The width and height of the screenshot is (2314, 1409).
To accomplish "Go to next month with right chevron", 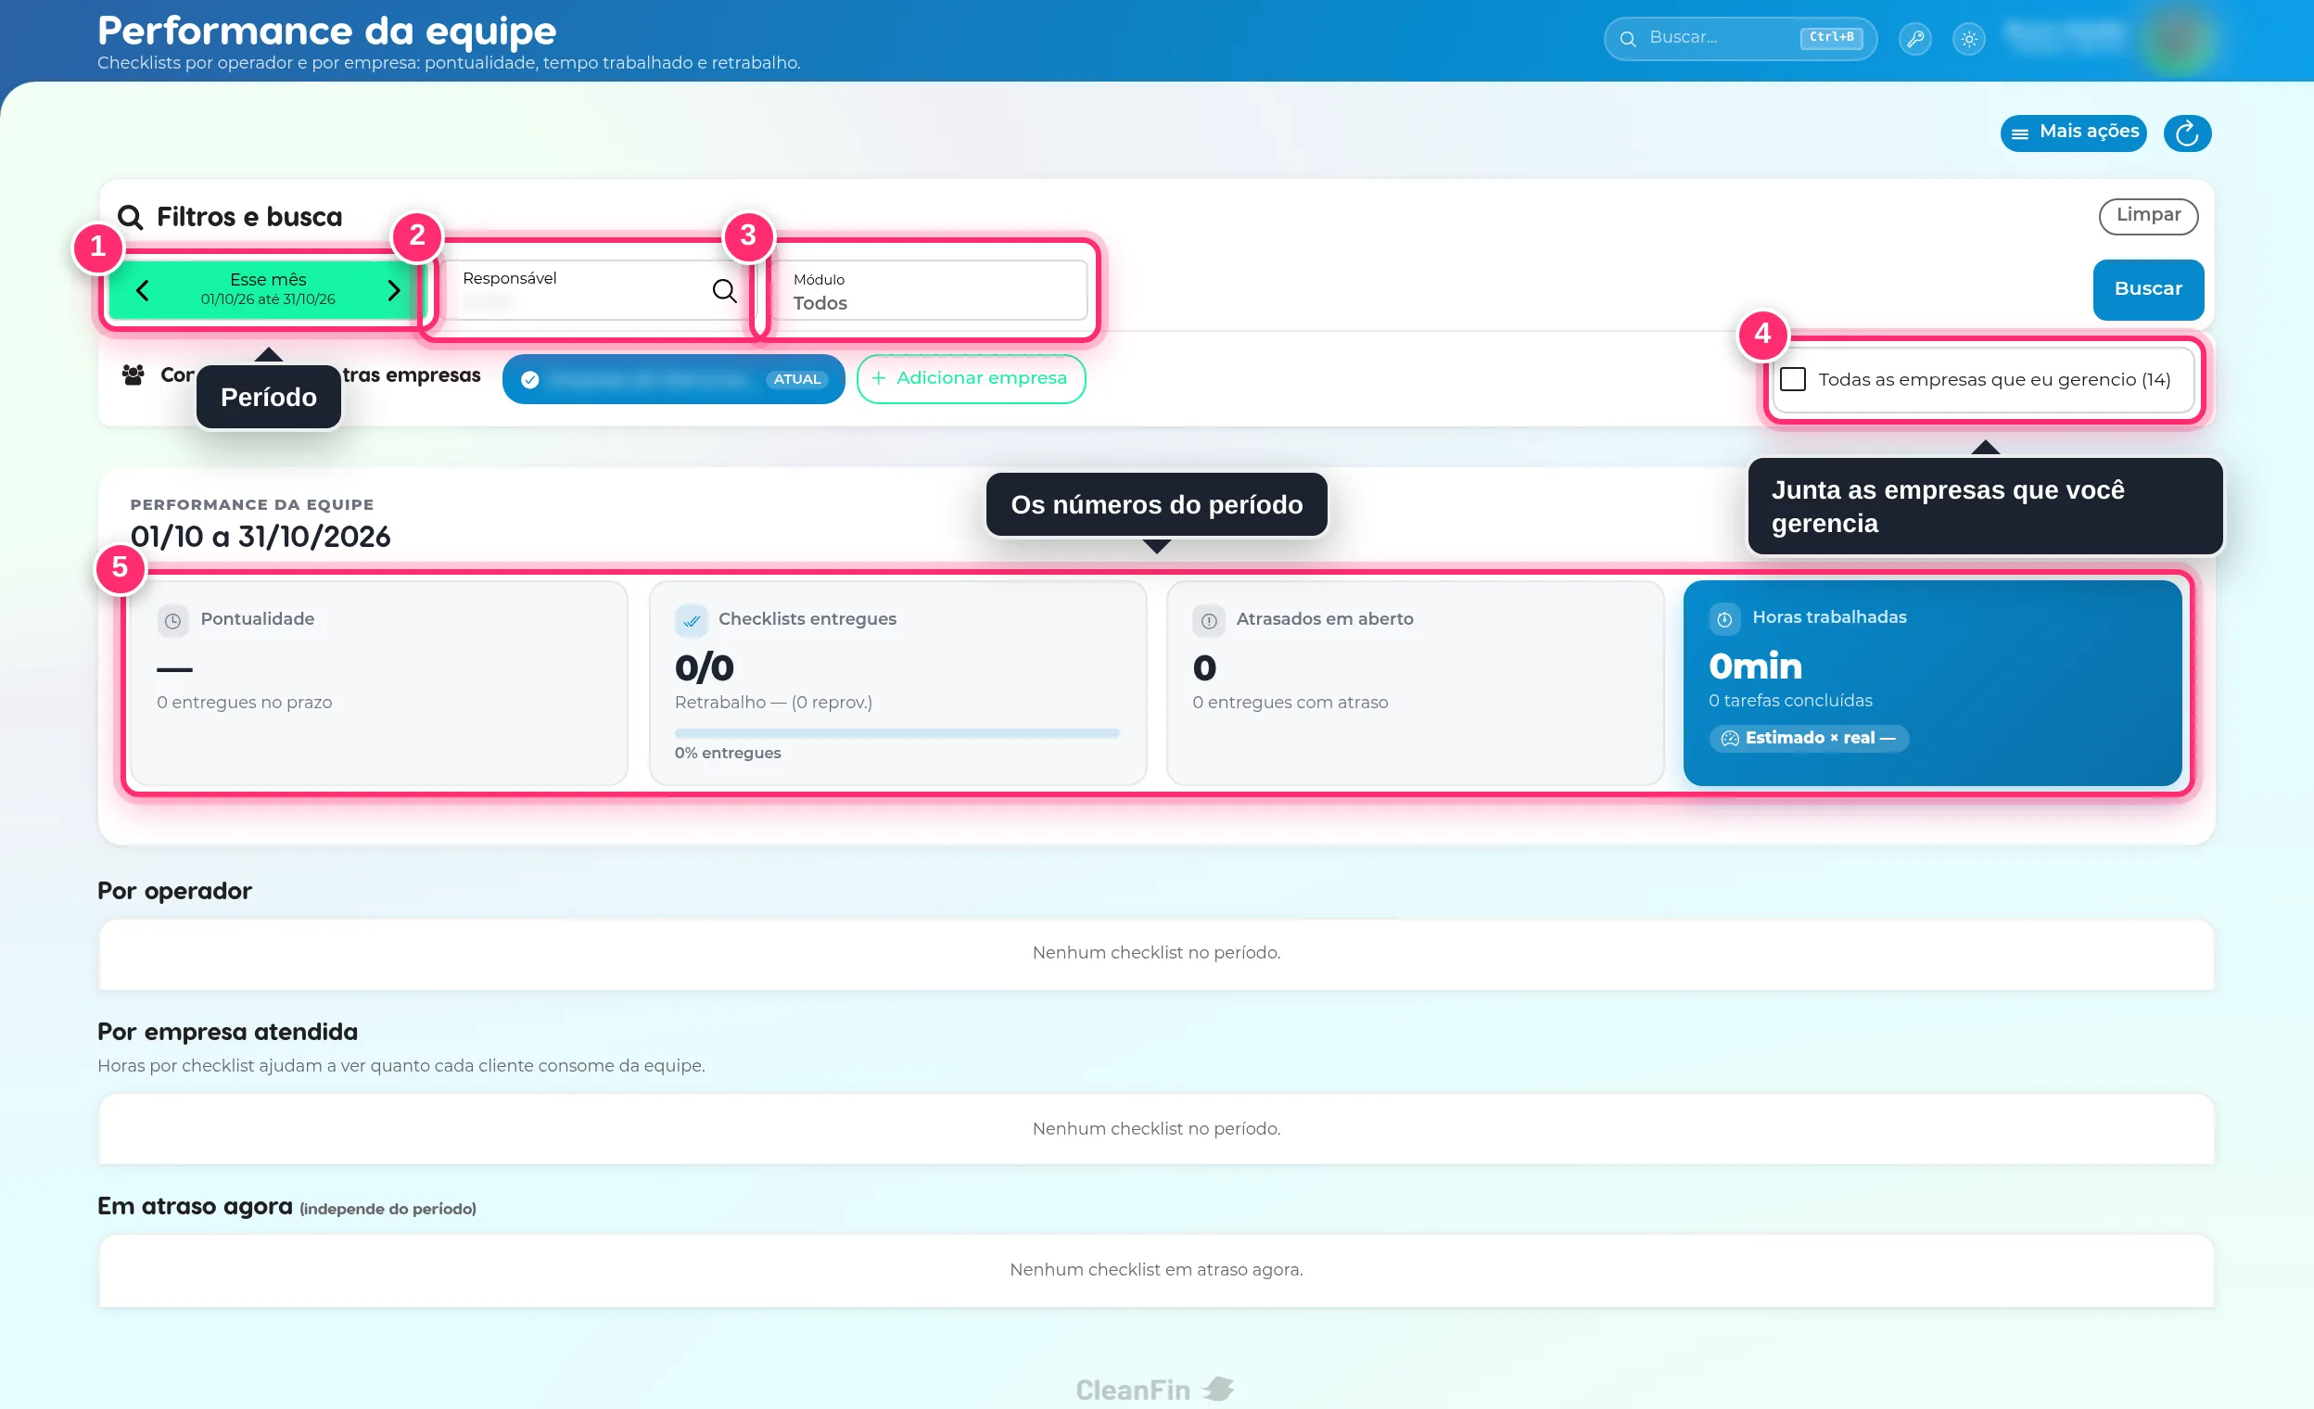I will point(393,290).
